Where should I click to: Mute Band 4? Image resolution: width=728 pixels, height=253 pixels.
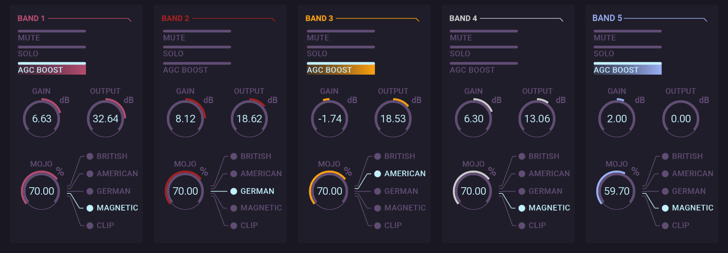484,35
